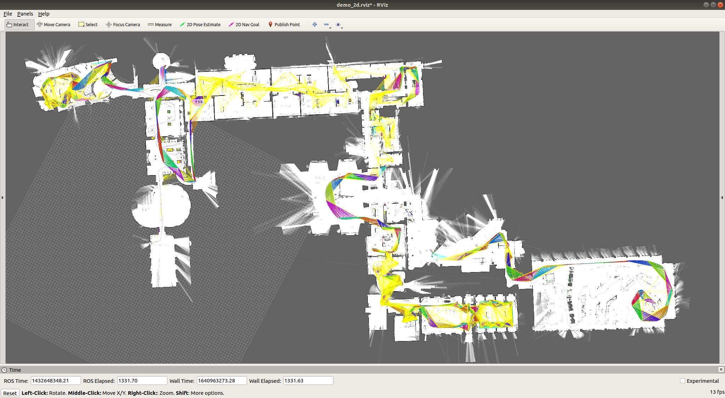This screenshot has height=398, width=725.
Task: Activate the Move Camera tool
Action: coord(53,24)
